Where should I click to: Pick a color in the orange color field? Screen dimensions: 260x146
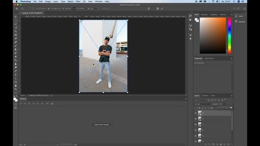(x=213, y=36)
